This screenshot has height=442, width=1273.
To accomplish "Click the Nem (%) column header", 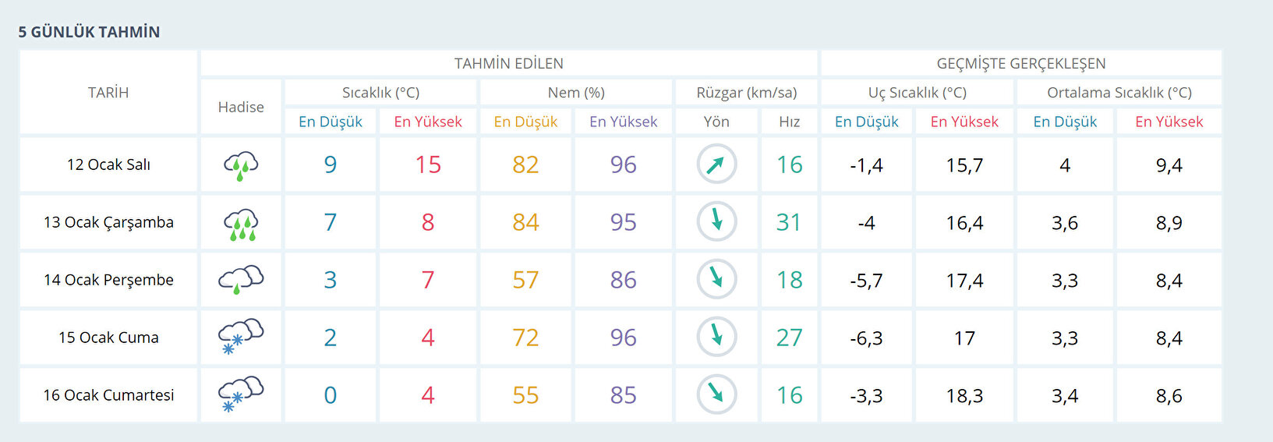I will point(576,92).
